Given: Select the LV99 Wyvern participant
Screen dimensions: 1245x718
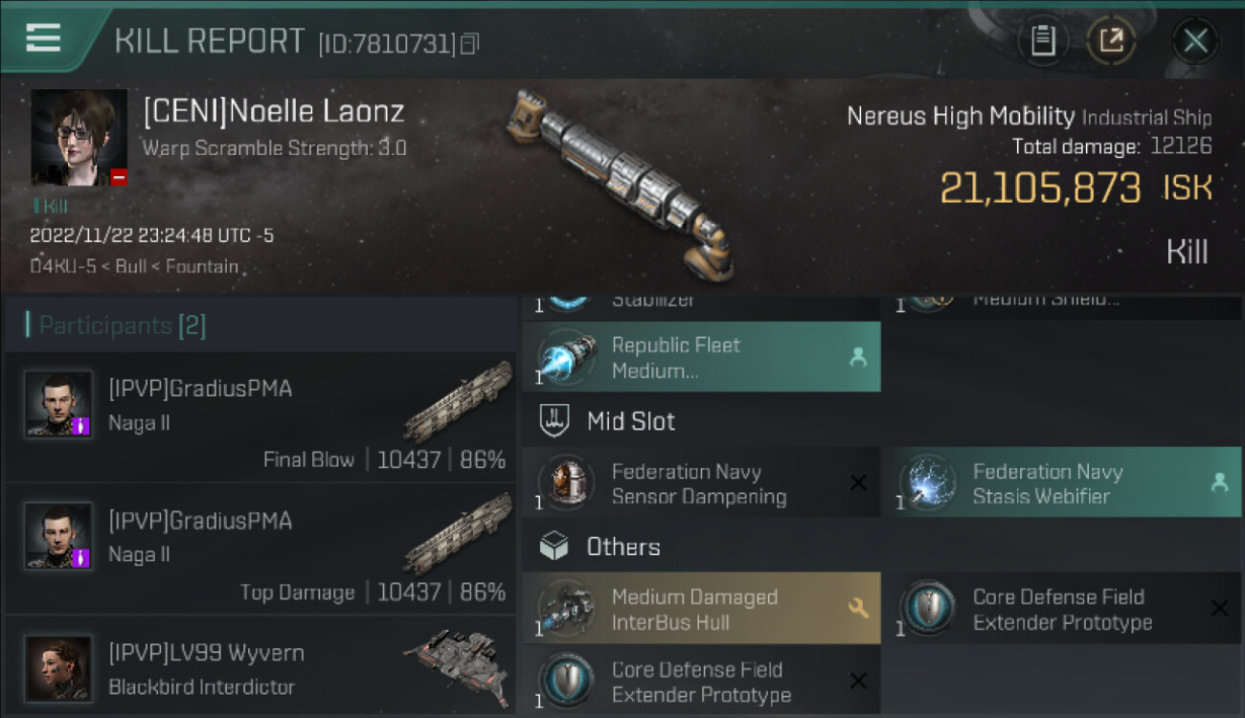Looking at the screenshot, I should (x=260, y=668).
